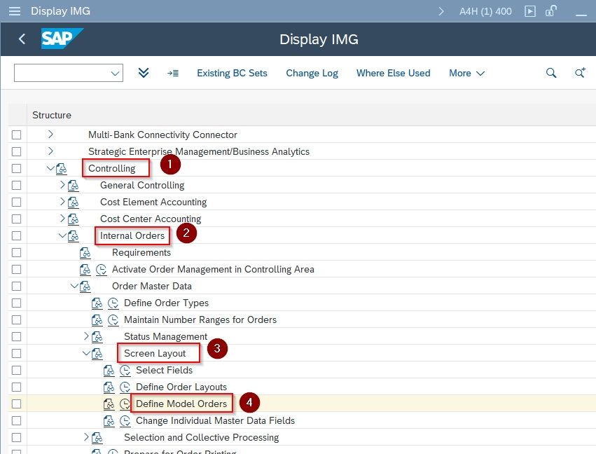Screen dimensions: 596x454
Task: Click Change Log button
Action: [312, 73]
